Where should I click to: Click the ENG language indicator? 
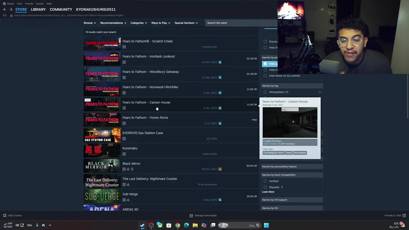pyautogui.click(x=29, y=225)
